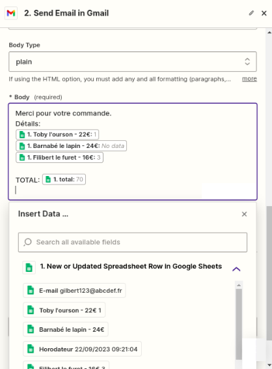Screen dimensions: 272x369
Task: Click the field list scrollbar thumb
Action: (x=239, y=324)
